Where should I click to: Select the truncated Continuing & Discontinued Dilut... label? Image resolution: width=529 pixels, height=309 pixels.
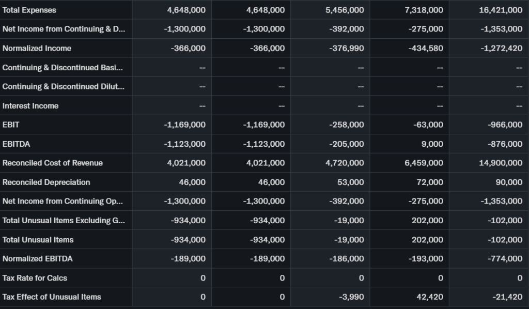point(63,87)
